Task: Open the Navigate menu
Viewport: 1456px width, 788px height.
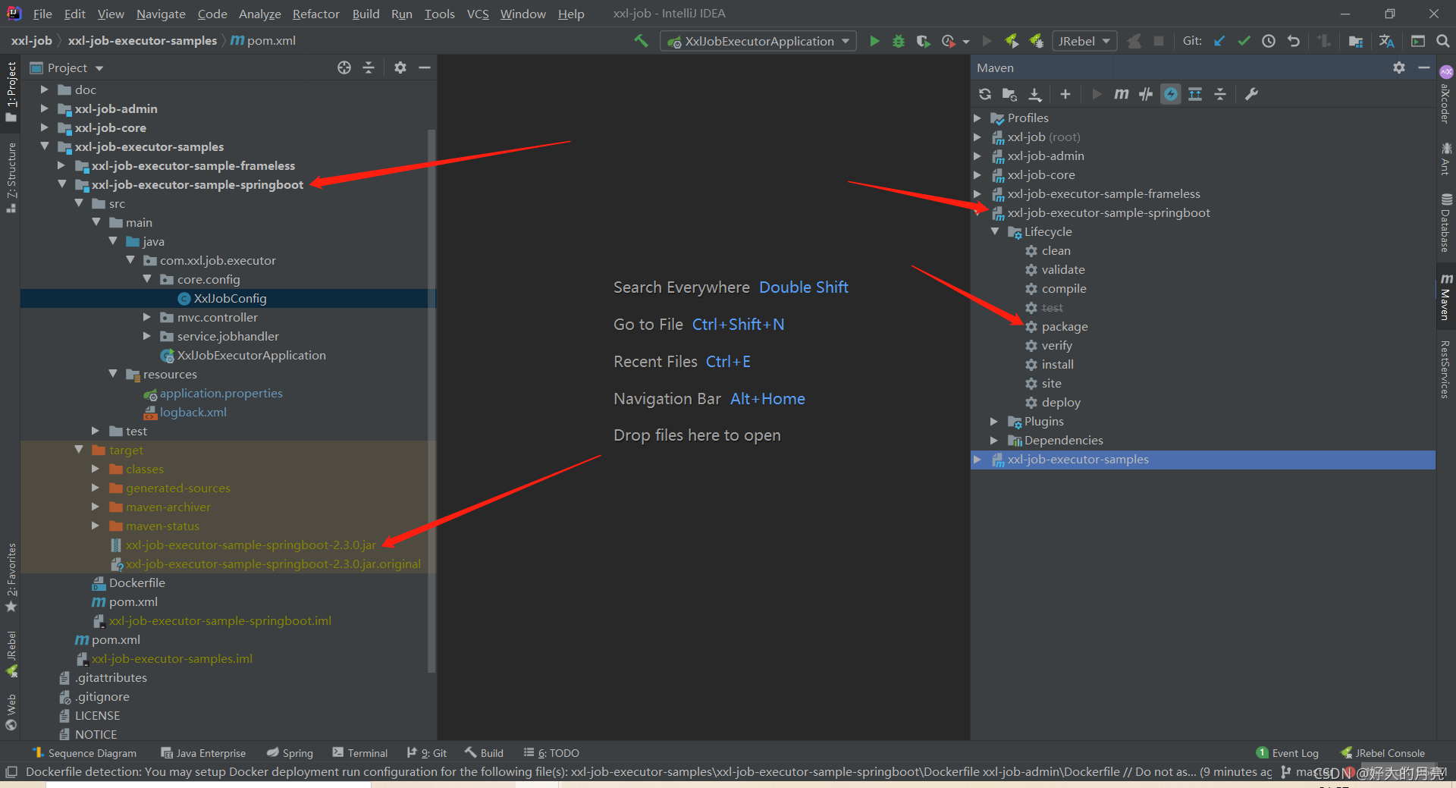Action: click(161, 14)
